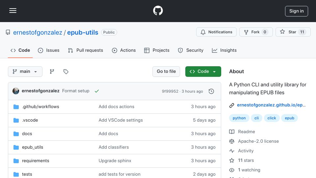
Task: Open ernestofgonzalez commit author link
Action: tap(40, 91)
